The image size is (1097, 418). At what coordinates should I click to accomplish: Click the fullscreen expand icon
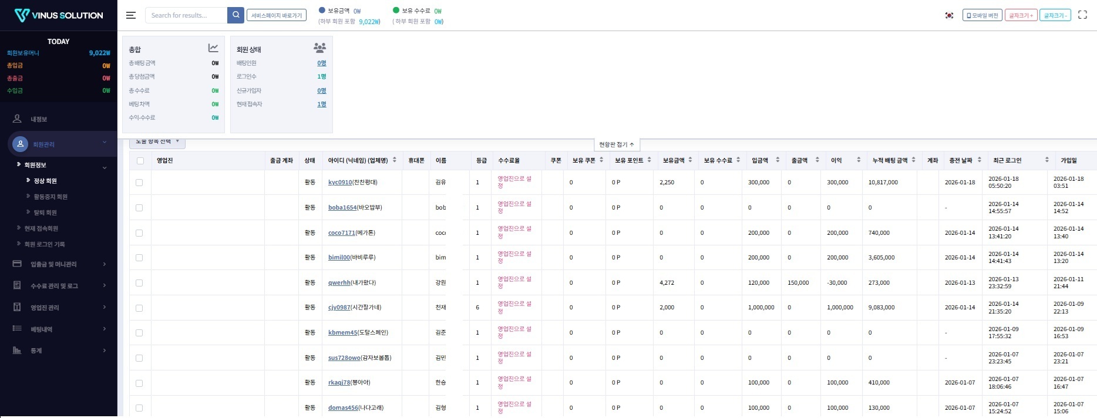[x=1082, y=15]
